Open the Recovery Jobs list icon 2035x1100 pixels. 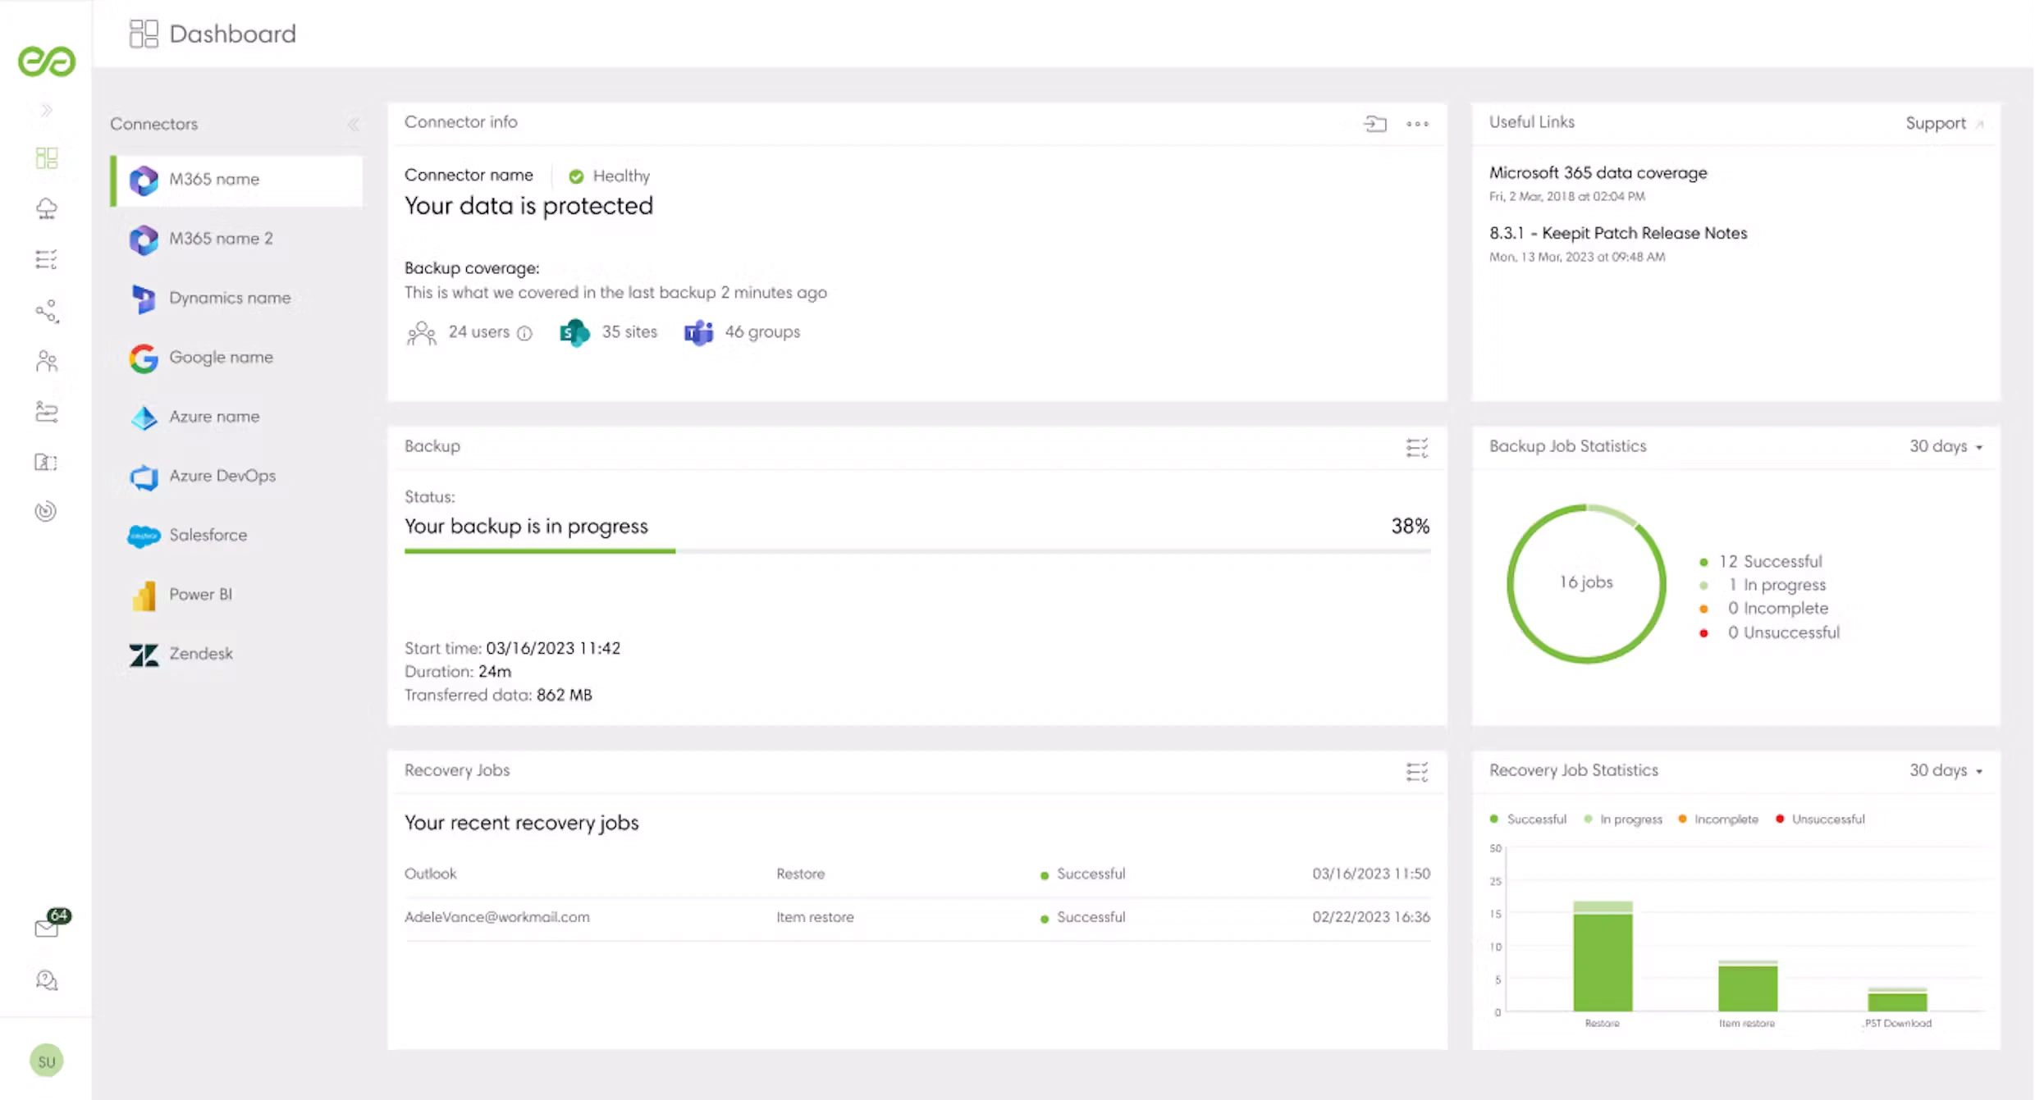pos(1417,772)
